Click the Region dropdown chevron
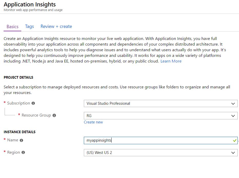This screenshot has width=239, height=178. click(x=233, y=152)
